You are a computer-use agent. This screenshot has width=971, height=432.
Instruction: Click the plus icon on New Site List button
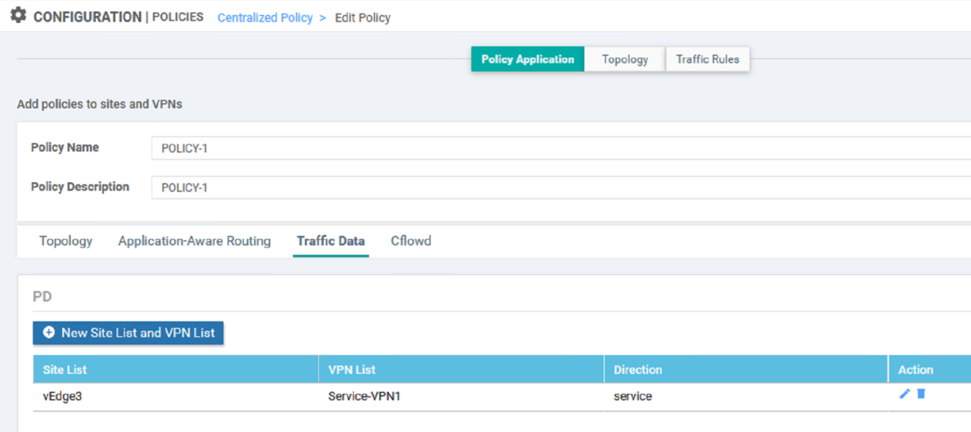pos(48,333)
